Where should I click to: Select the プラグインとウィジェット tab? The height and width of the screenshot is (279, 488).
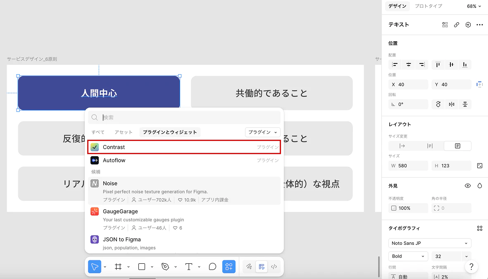click(170, 132)
